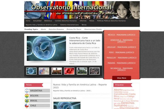Screen dimensions: 164x109
Task: Click the large embryo featured image
Action: pos(46,49)
